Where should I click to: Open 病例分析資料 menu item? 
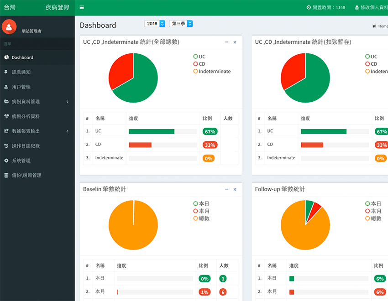37,116
